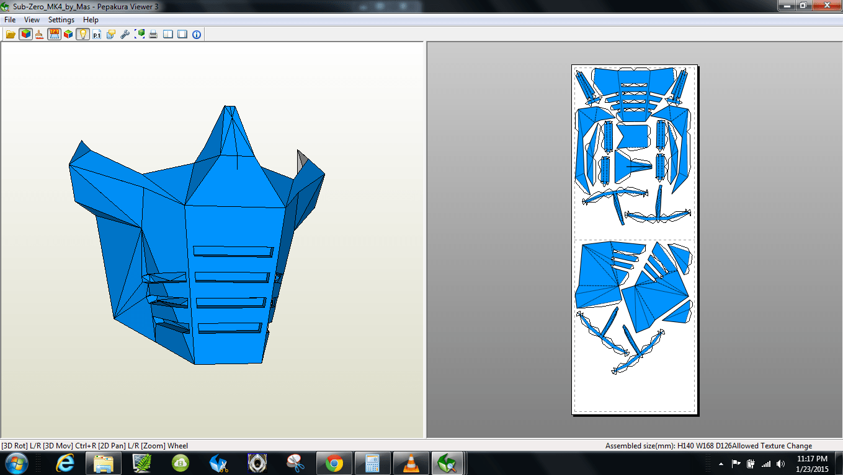This screenshot has height=475, width=843.
Task: Toggle the edge ID number display button
Action: click(54, 34)
